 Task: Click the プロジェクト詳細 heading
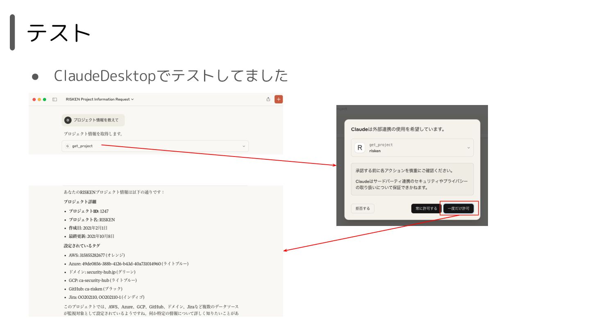click(x=80, y=202)
